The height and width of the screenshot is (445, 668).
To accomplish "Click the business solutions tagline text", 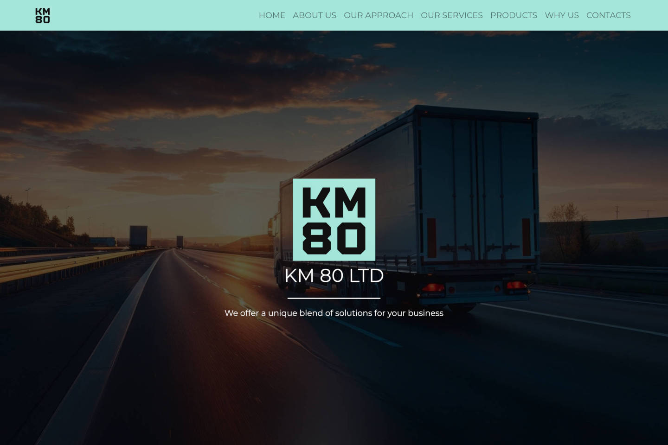I will pyautogui.click(x=334, y=313).
